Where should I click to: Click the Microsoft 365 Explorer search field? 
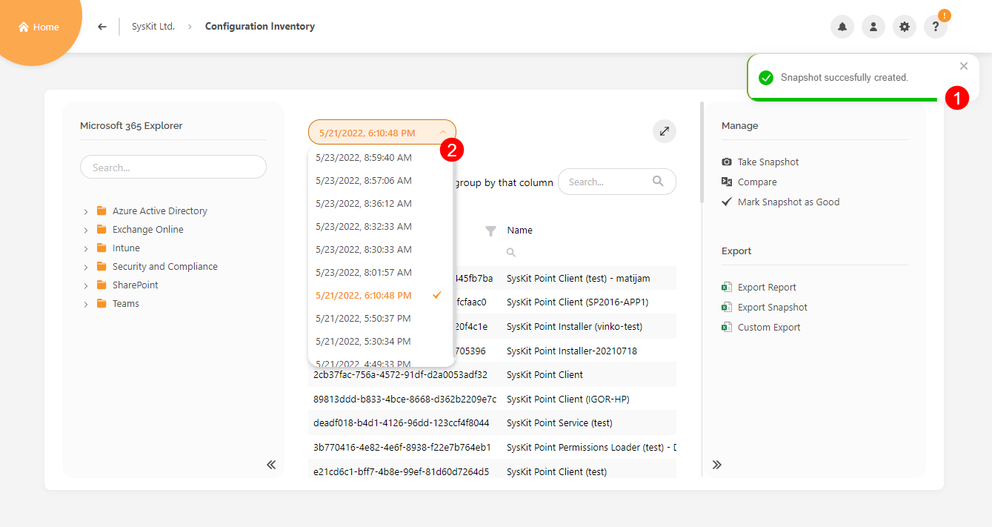click(x=173, y=167)
